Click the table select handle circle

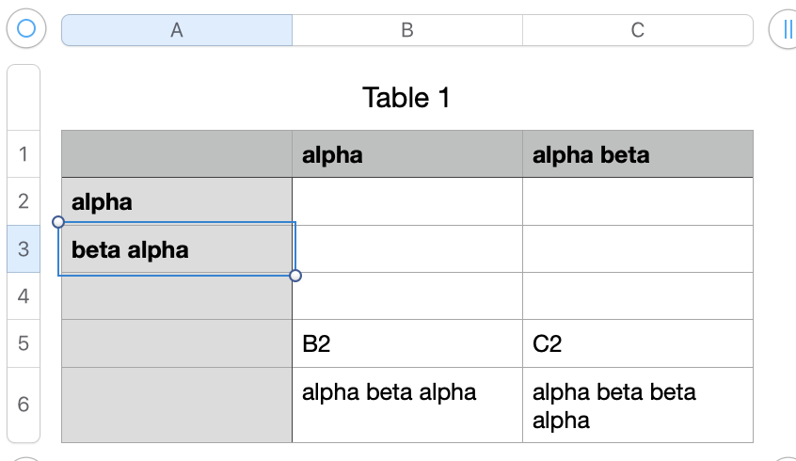click(x=26, y=29)
